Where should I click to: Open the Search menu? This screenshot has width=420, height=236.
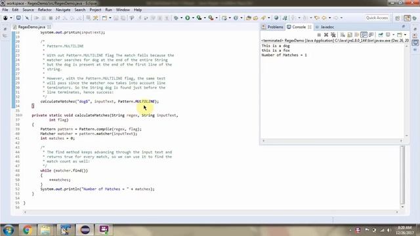pos(80,10)
